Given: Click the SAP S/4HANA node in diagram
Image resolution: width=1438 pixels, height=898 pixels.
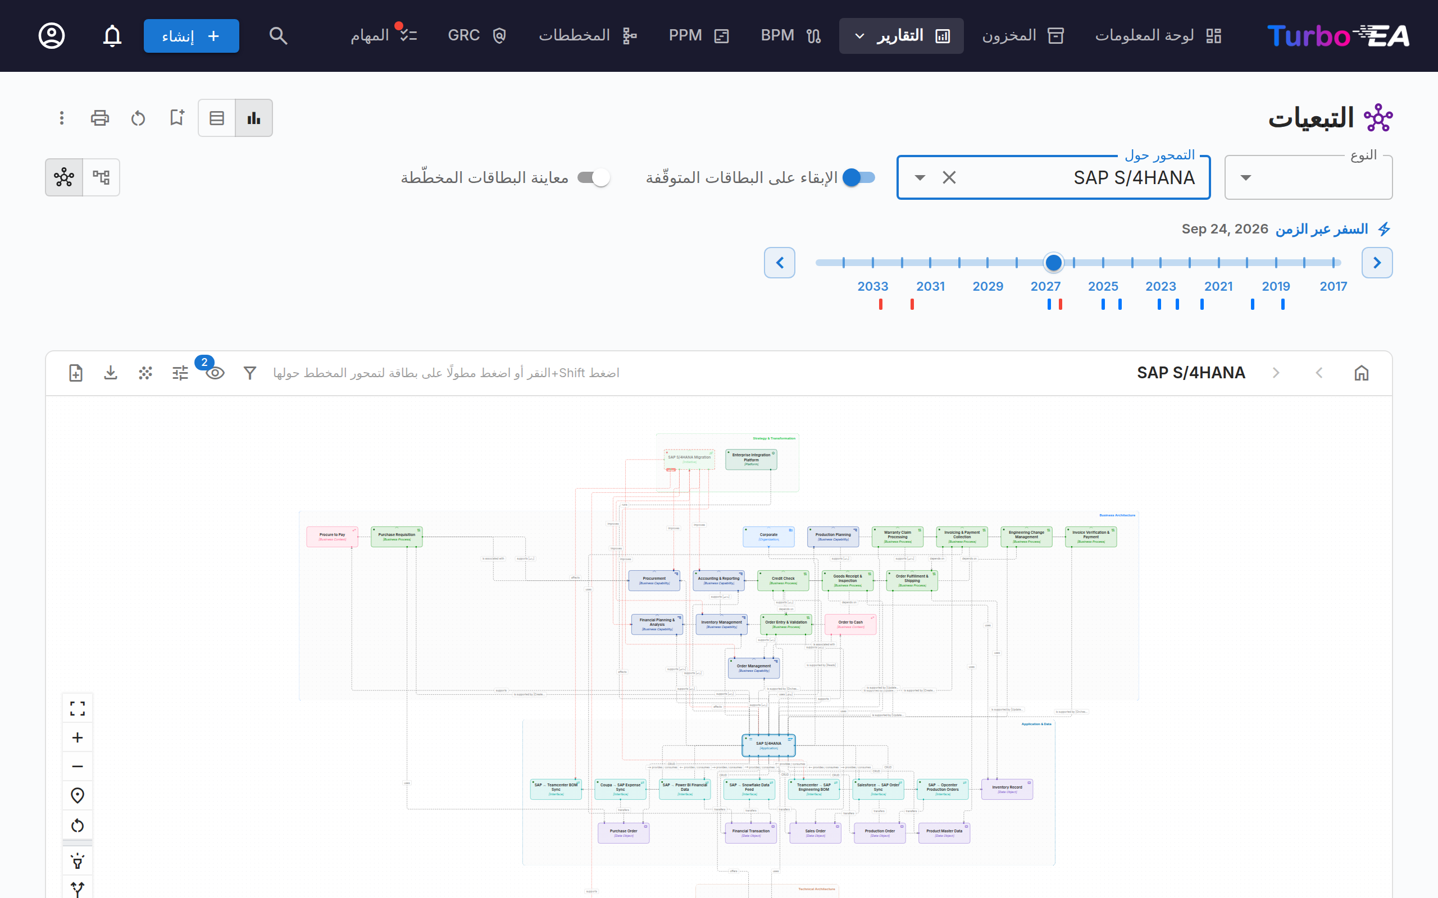Looking at the screenshot, I should 768,745.
